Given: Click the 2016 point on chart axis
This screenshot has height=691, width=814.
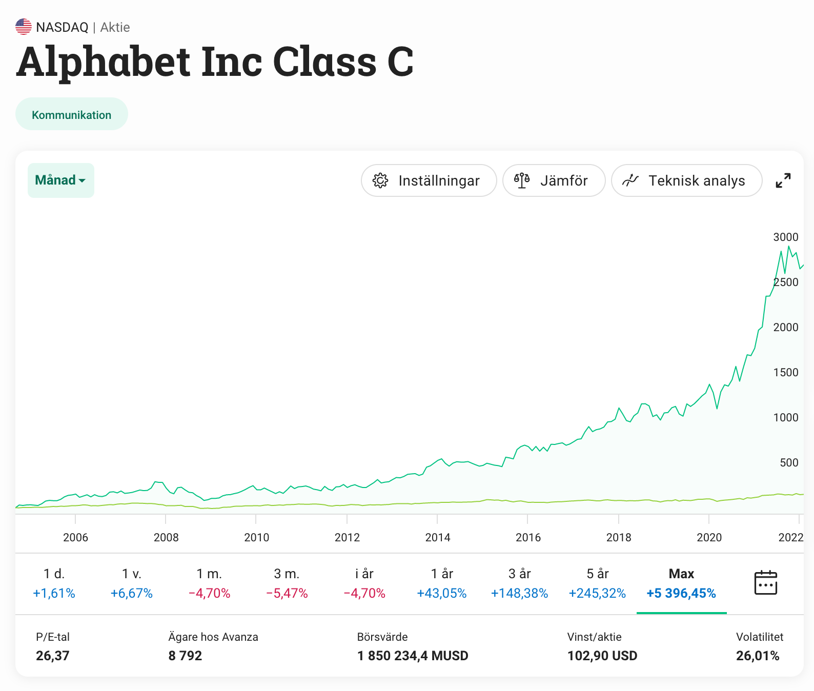Looking at the screenshot, I should (528, 537).
